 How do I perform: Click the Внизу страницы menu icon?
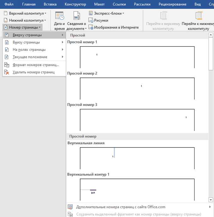point(7,42)
